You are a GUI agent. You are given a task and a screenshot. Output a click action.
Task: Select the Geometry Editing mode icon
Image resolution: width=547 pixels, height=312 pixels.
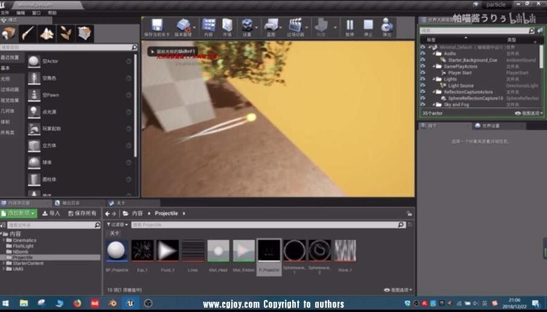coord(84,34)
